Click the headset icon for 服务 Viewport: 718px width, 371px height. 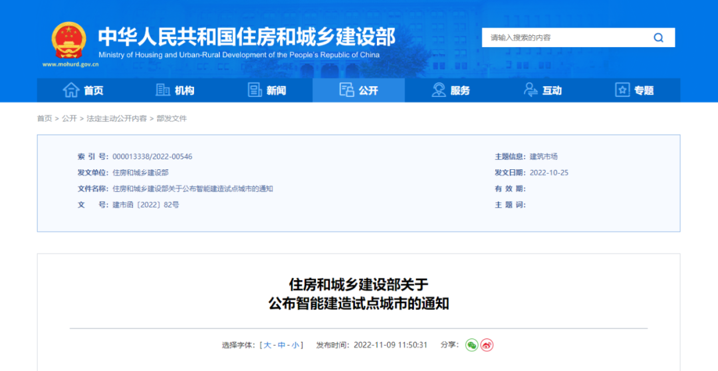(439, 90)
